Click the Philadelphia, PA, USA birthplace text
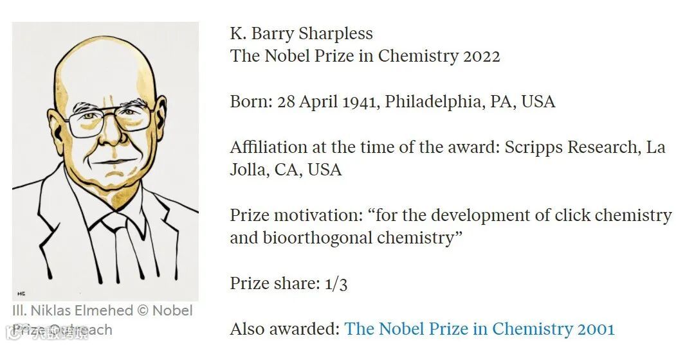 (470, 102)
